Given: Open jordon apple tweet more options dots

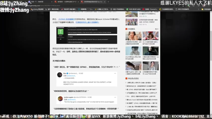Looking at the screenshot, I should (x=115, y=97).
